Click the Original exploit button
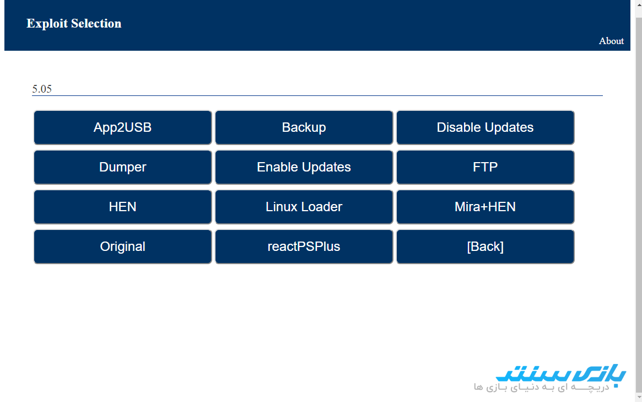 pos(122,246)
